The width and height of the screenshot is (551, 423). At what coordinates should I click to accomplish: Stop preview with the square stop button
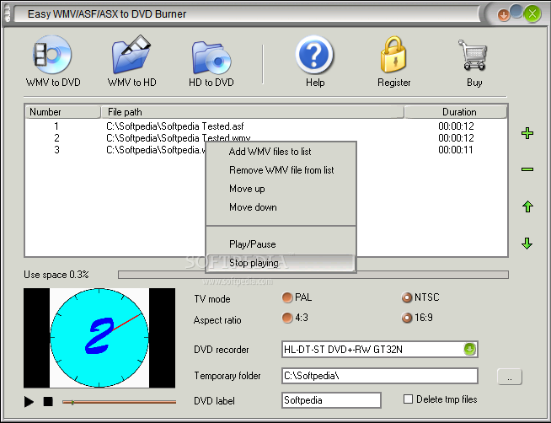pos(48,401)
